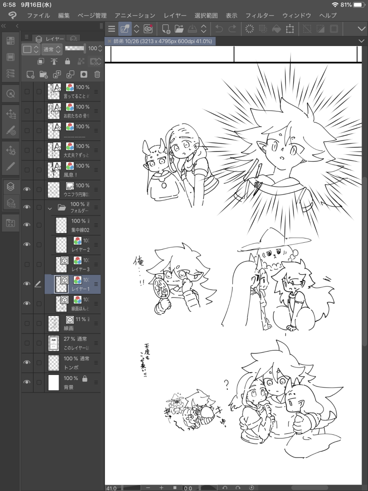This screenshot has width=368, height=491.
Task: Click transfer to lower layer icon
Action: (57, 75)
